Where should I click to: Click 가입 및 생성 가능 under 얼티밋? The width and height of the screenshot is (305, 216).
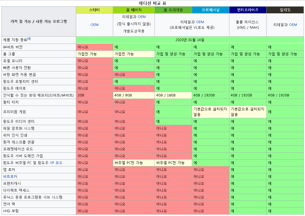pos(285,54)
